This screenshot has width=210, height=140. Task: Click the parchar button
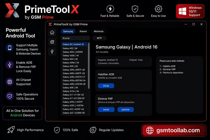click(x=126, y=110)
